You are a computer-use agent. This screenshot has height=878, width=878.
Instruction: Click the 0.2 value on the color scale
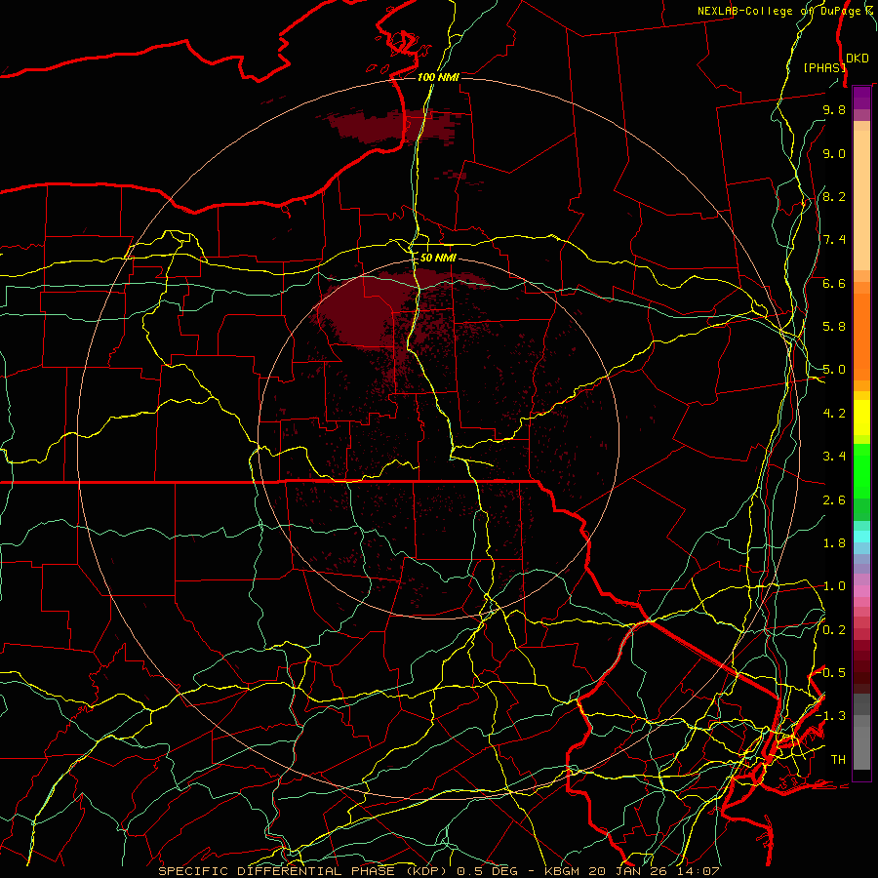pyautogui.click(x=834, y=630)
